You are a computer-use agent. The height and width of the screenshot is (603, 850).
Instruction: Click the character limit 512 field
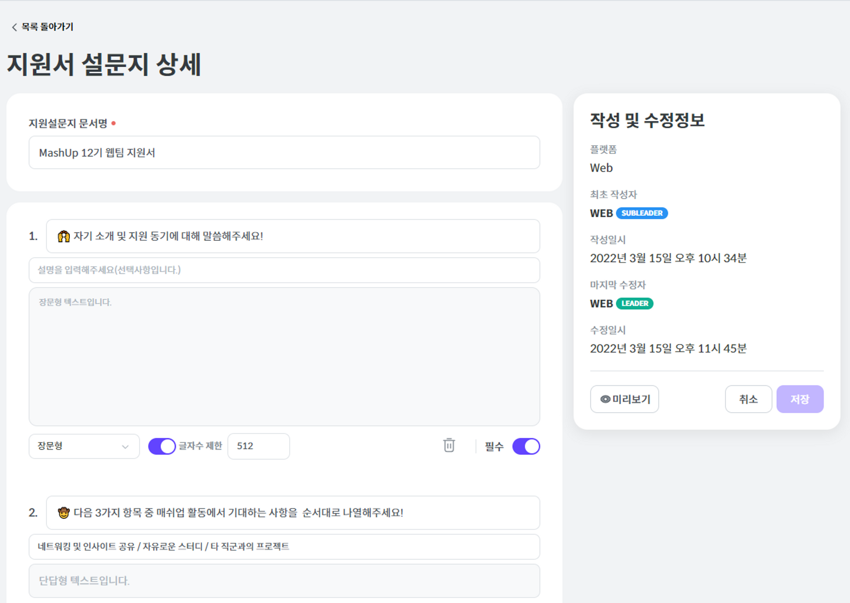258,446
